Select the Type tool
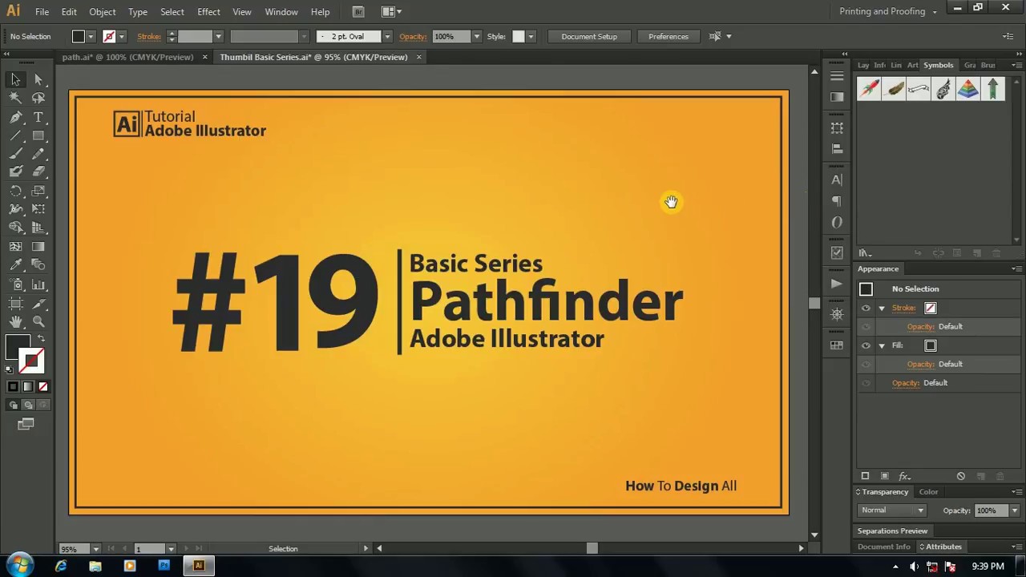Viewport: 1026px width, 577px height. point(38,117)
